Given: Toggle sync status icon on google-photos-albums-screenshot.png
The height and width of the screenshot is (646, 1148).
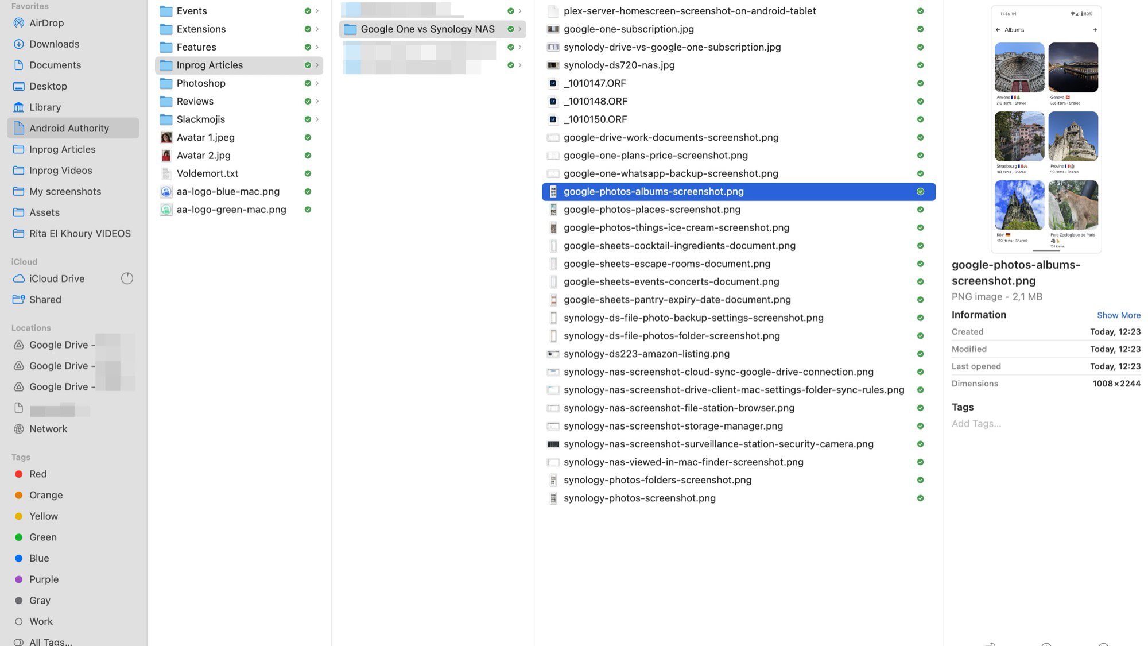Looking at the screenshot, I should point(920,192).
